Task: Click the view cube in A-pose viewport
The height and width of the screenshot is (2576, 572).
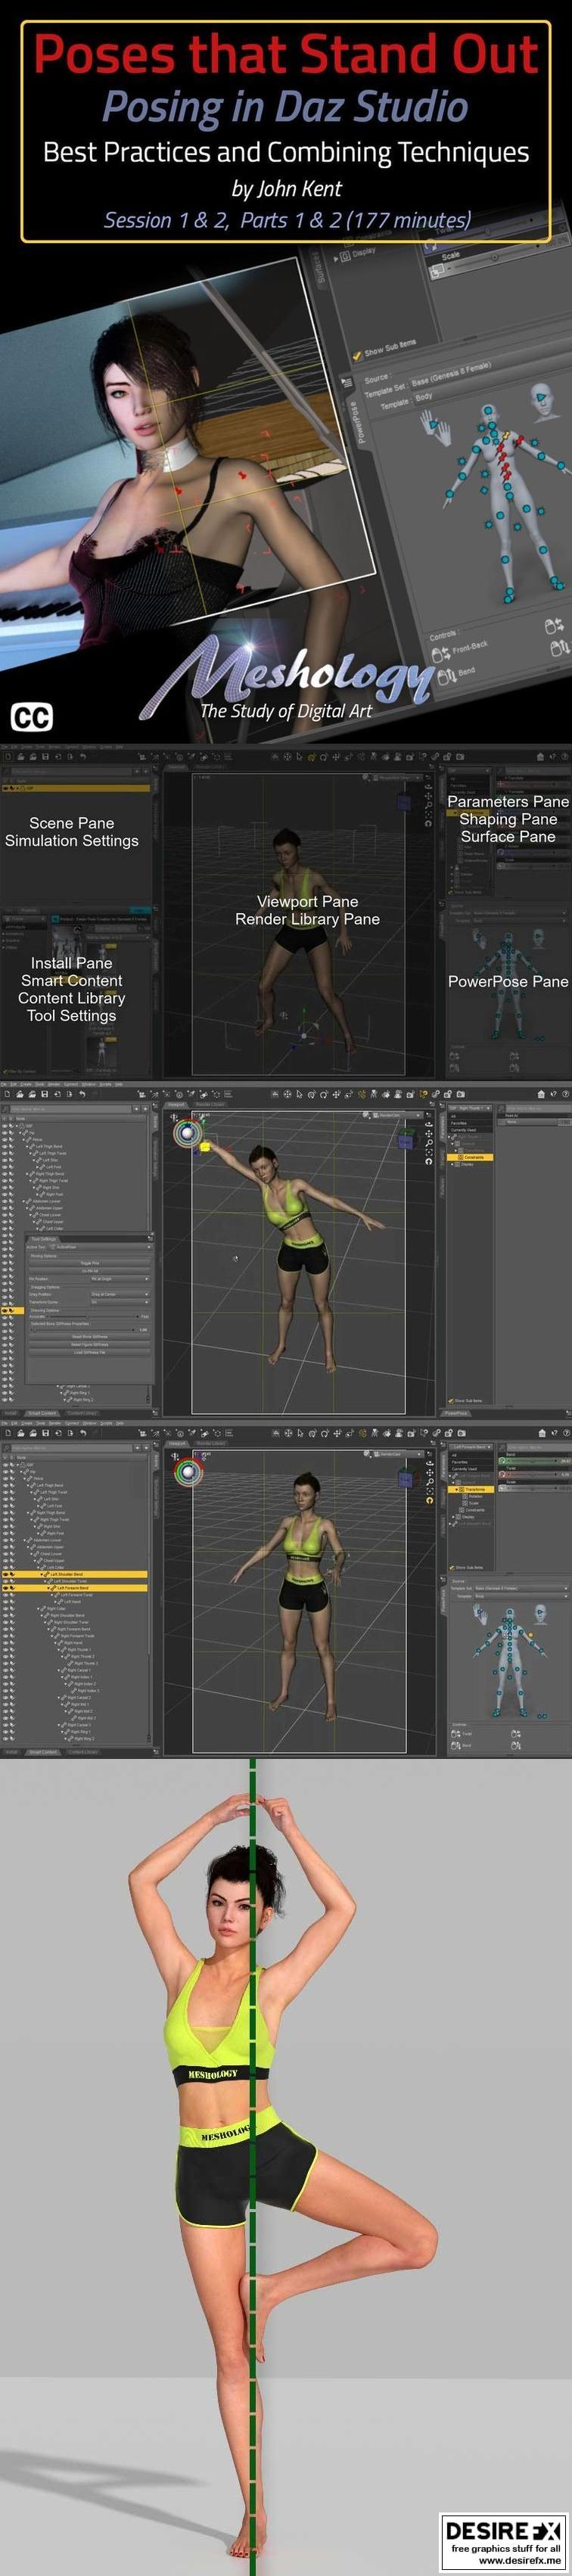Action: click(409, 1478)
